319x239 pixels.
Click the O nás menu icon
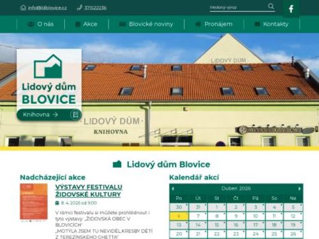click(x=31, y=24)
